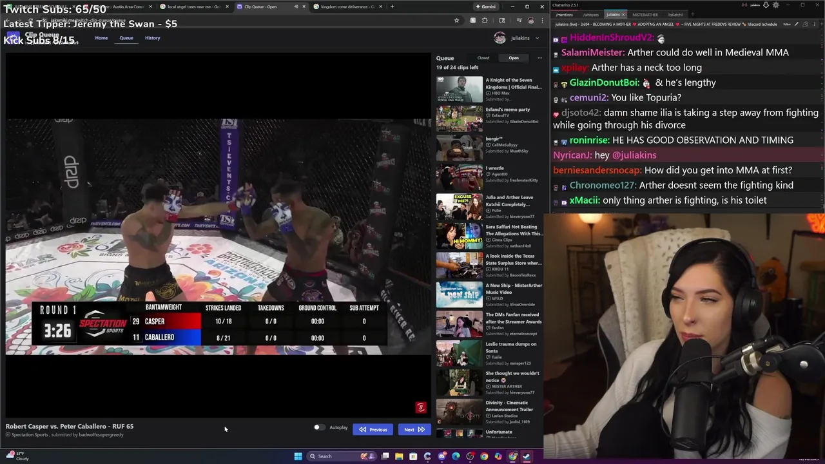The width and height of the screenshot is (825, 464).
Task: Open File Explorer from the taskbar
Action: (x=399, y=456)
